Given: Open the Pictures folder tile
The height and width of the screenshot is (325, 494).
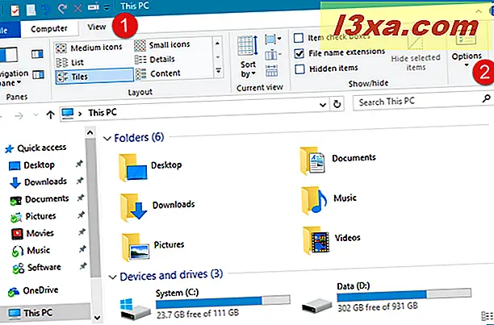Looking at the screenshot, I should [x=153, y=247].
